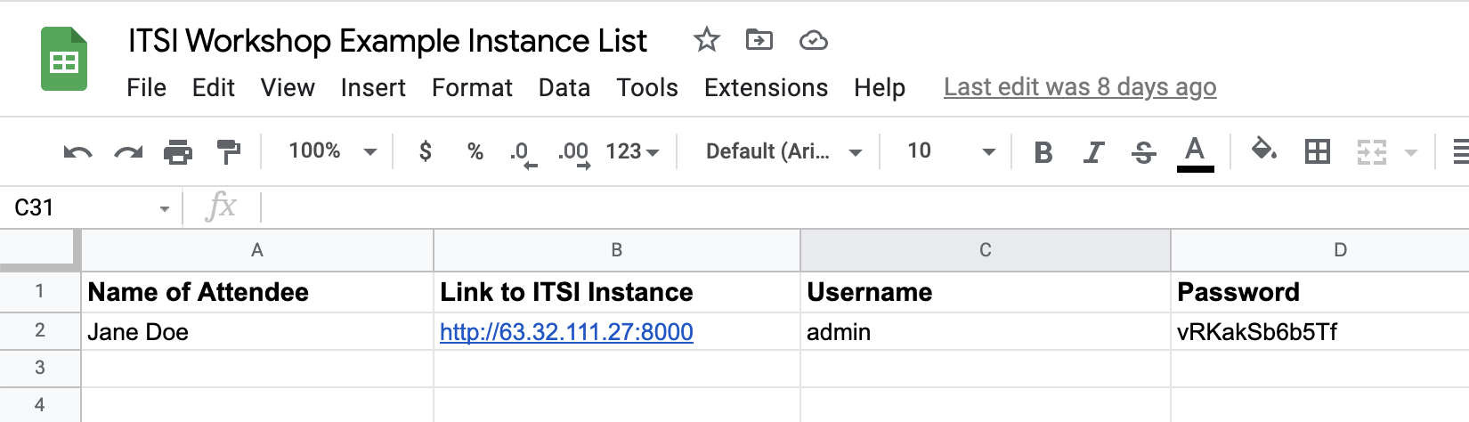
Task: Star the ITSI Workshop document
Action: [706, 40]
